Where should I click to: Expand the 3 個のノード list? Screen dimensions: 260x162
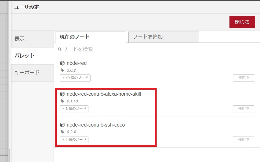click(x=74, y=109)
